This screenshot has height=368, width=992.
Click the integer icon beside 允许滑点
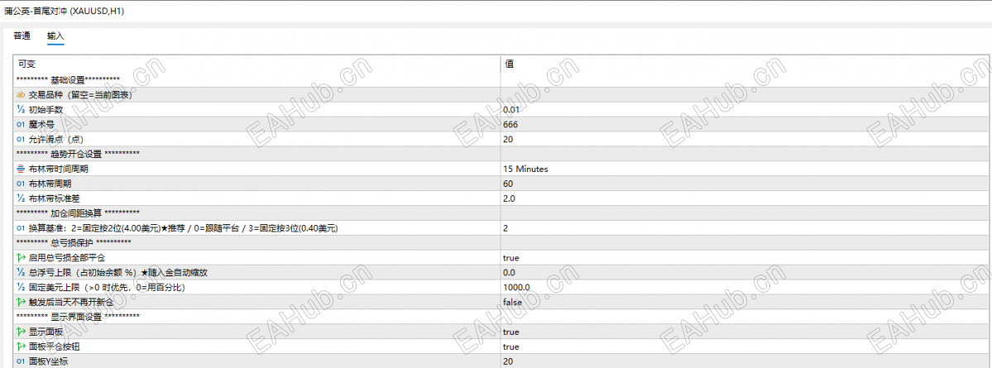(21, 139)
